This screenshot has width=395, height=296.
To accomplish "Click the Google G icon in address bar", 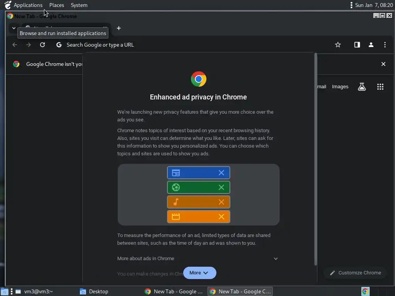I will tap(59, 45).
